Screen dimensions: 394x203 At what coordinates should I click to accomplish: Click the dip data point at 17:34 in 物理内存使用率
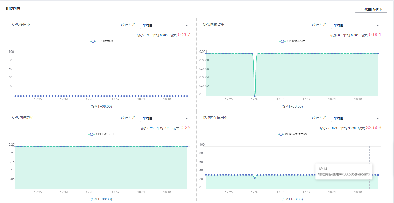coord(255,178)
